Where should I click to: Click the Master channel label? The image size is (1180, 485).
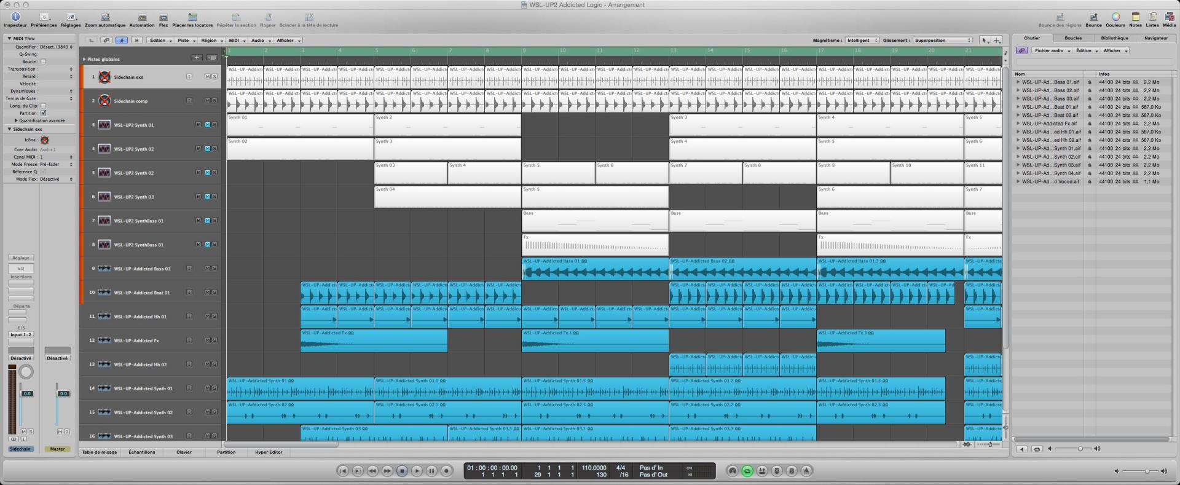pos(57,449)
